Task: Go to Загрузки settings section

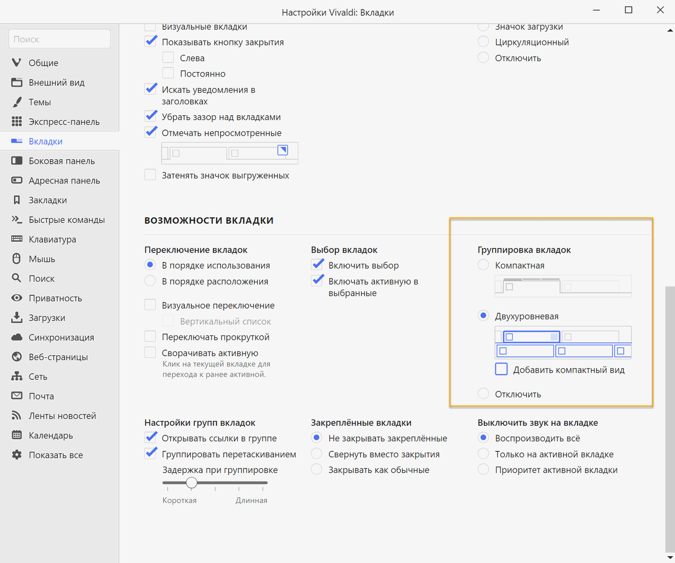Action: [x=47, y=318]
